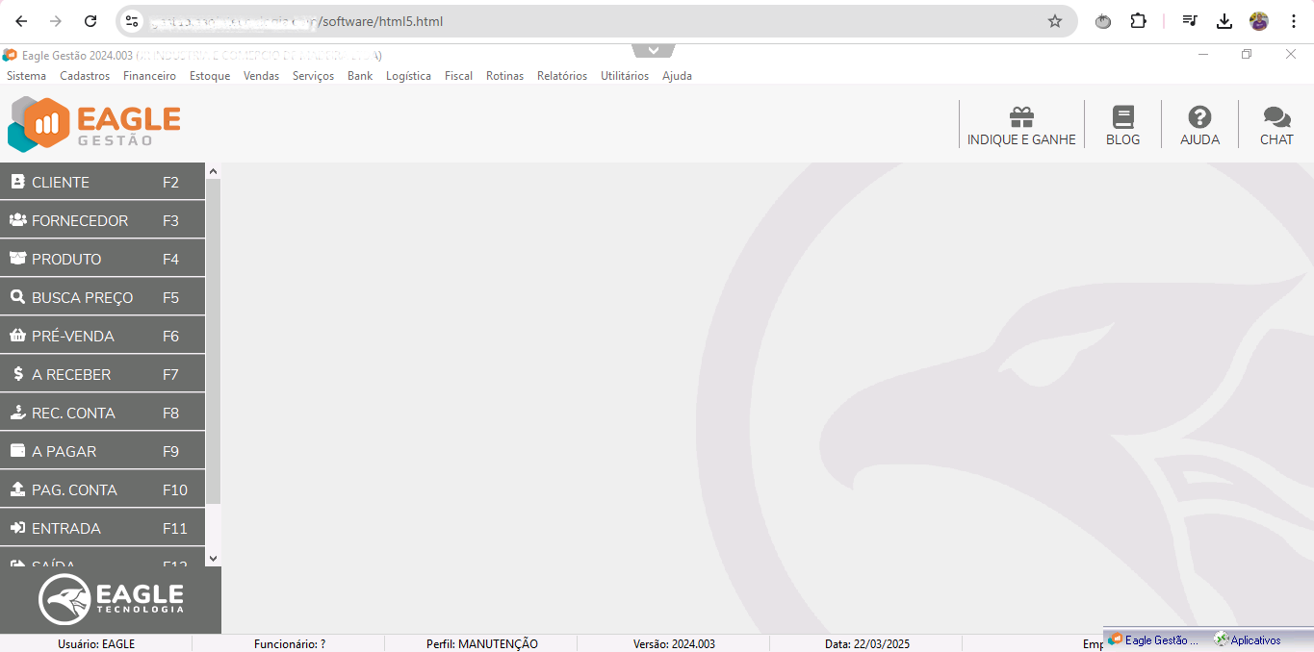Open the Logística menu

[408, 76]
